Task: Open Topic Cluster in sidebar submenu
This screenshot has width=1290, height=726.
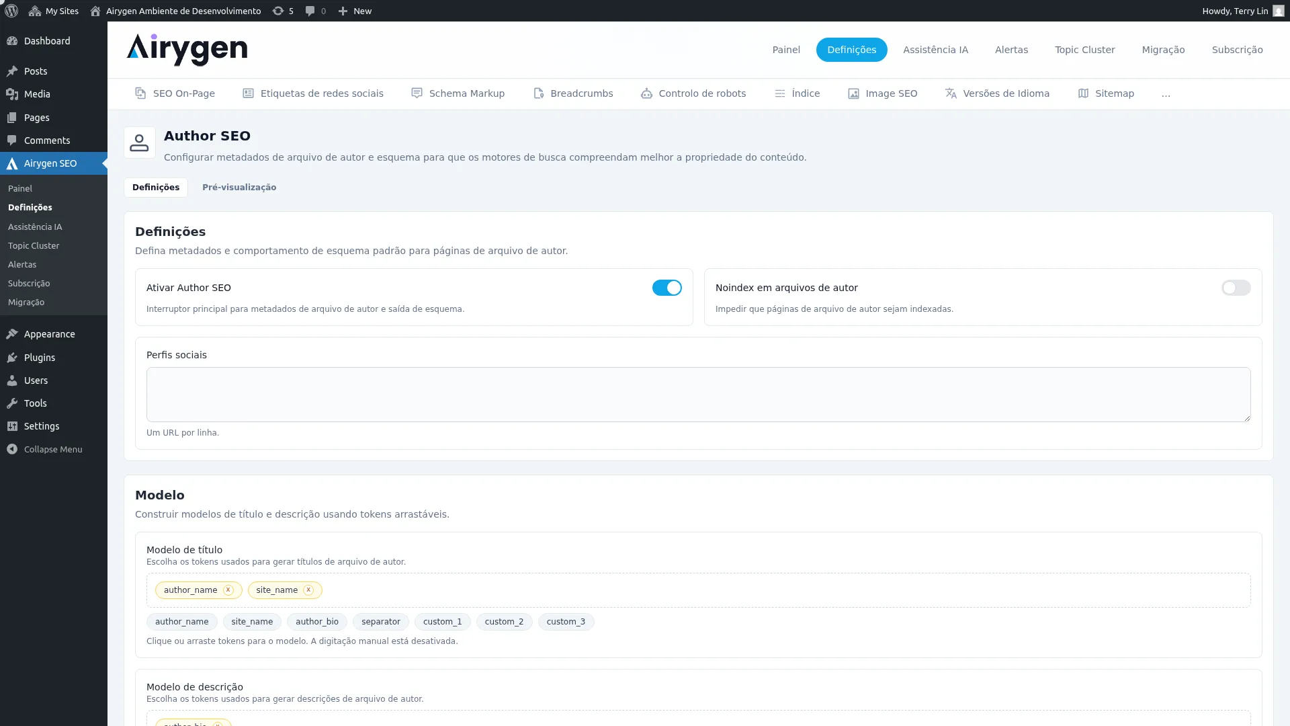Action: [x=34, y=246]
